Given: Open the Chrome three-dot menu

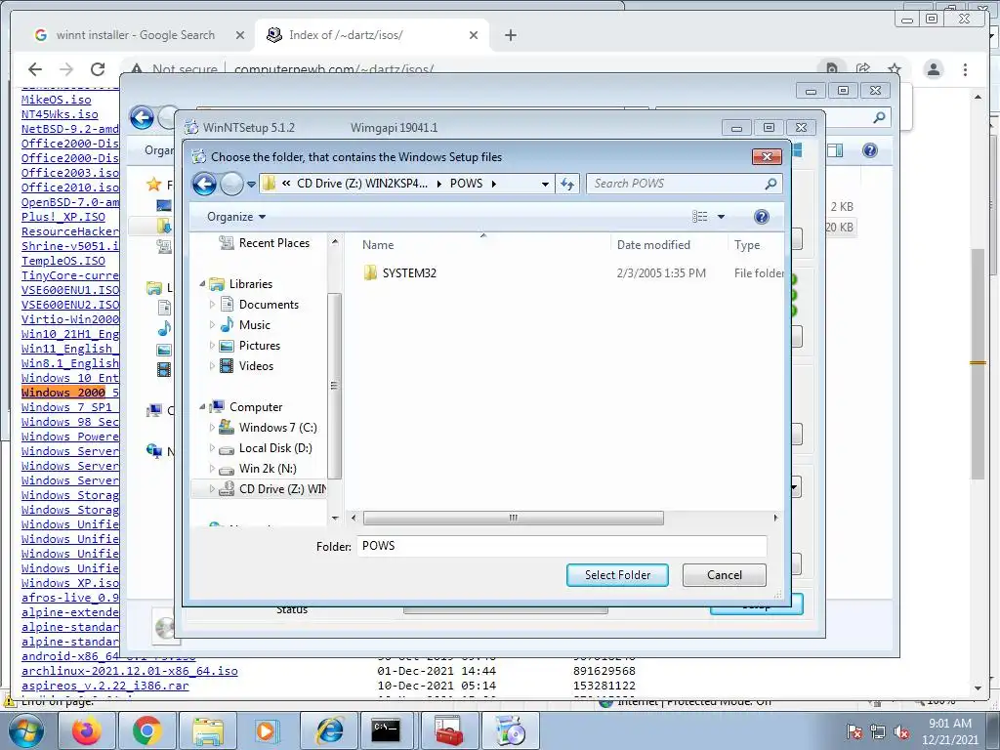Looking at the screenshot, I should [x=965, y=69].
